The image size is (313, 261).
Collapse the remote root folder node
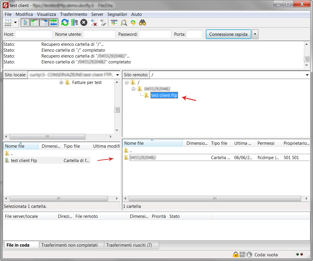(x=127, y=82)
